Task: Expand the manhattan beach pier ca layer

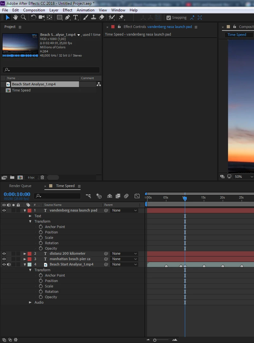Action: 25,259
